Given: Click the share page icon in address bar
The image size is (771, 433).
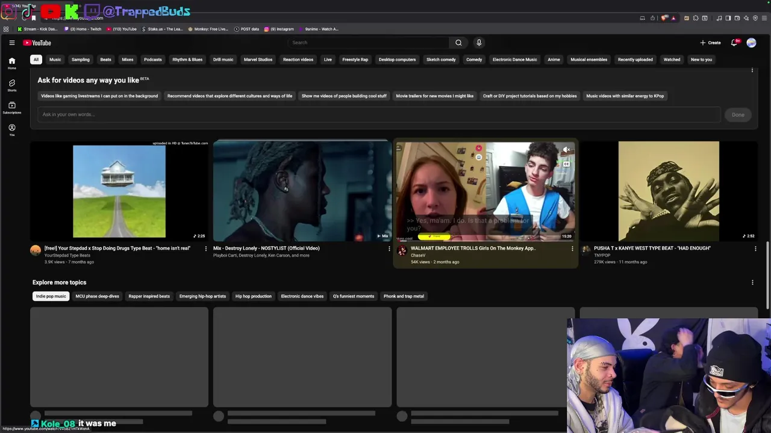Looking at the screenshot, I should click(x=652, y=18).
